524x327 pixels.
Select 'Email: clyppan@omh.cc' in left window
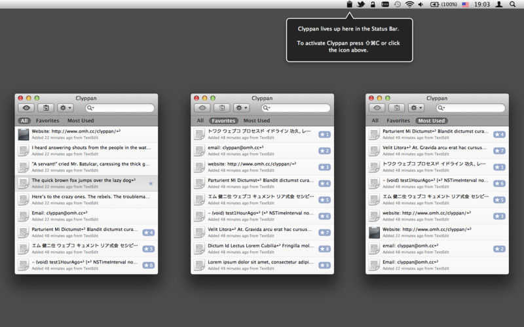86,216
